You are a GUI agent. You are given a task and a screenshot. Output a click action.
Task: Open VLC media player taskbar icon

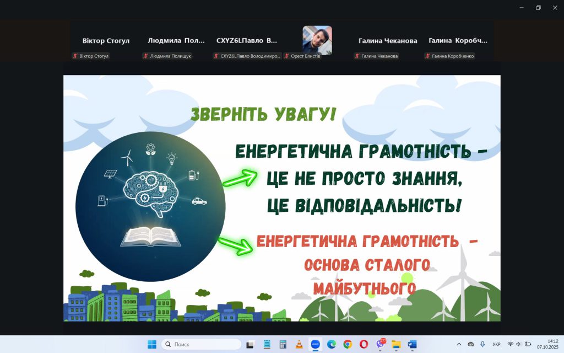[299, 344]
